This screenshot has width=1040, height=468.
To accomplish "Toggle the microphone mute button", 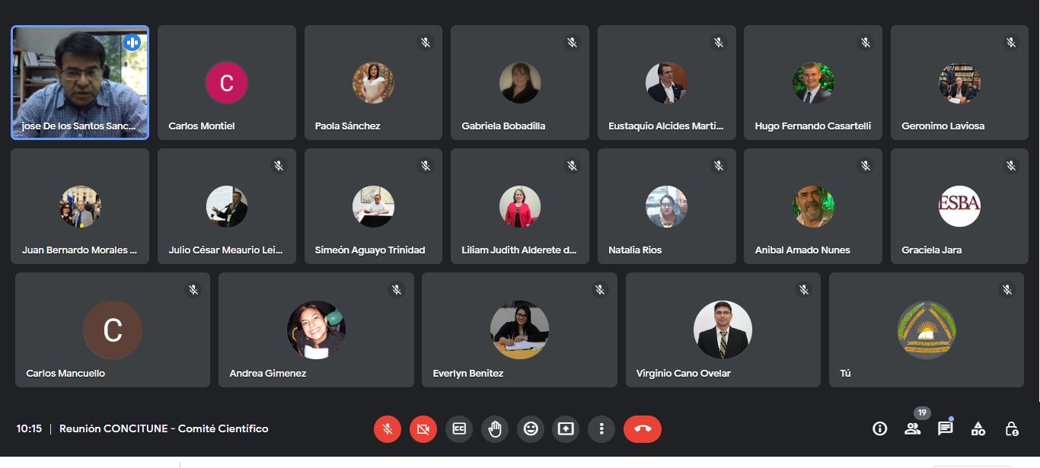I will pyautogui.click(x=387, y=428).
